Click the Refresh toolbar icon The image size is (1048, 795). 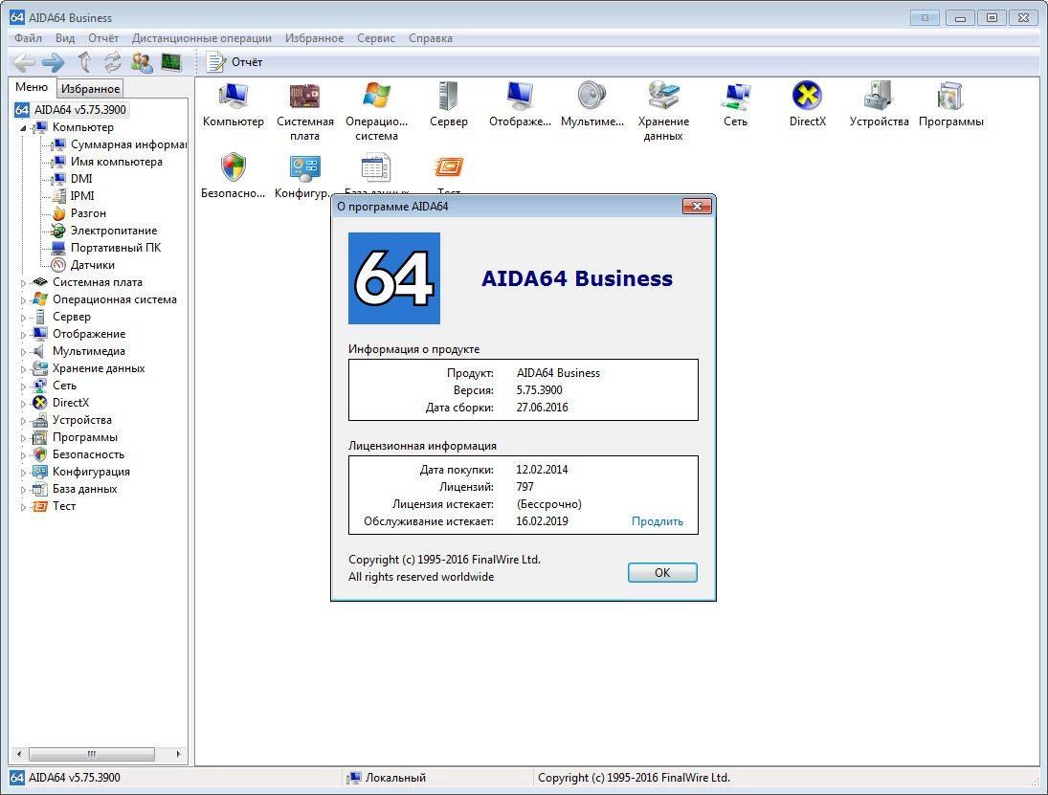click(112, 62)
